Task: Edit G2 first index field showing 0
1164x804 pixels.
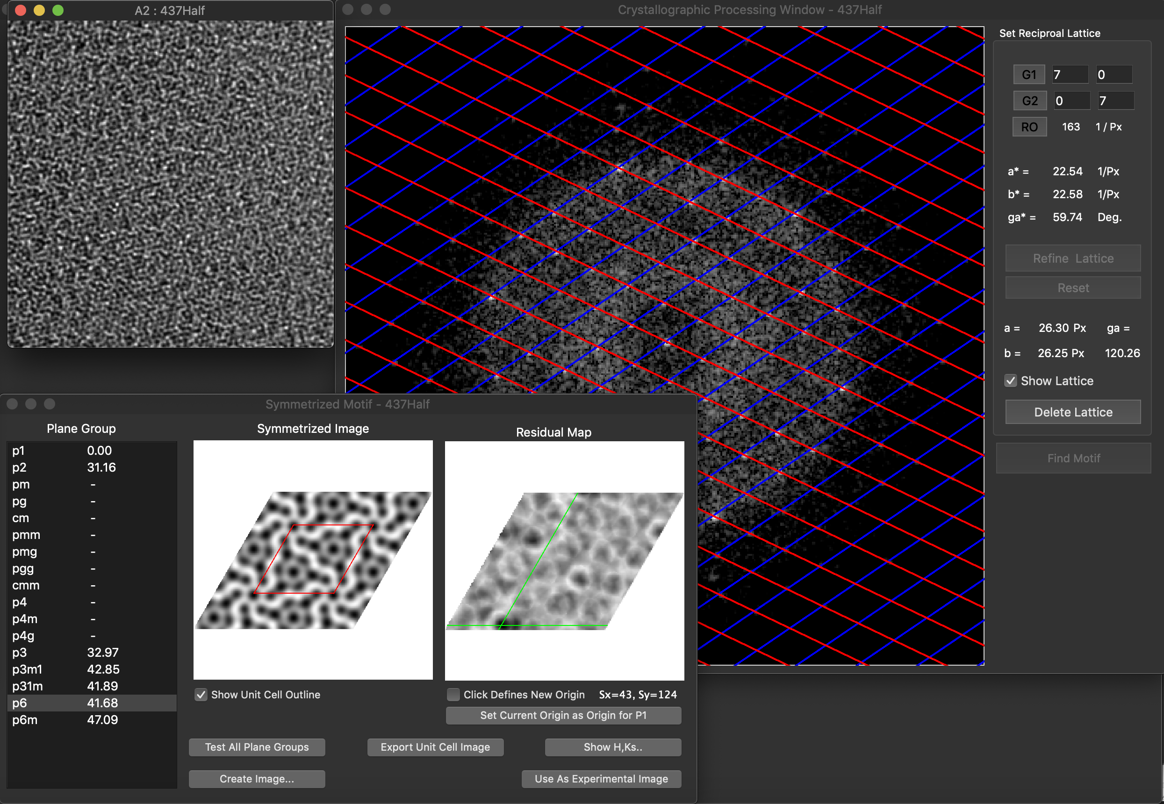Action: 1072,101
